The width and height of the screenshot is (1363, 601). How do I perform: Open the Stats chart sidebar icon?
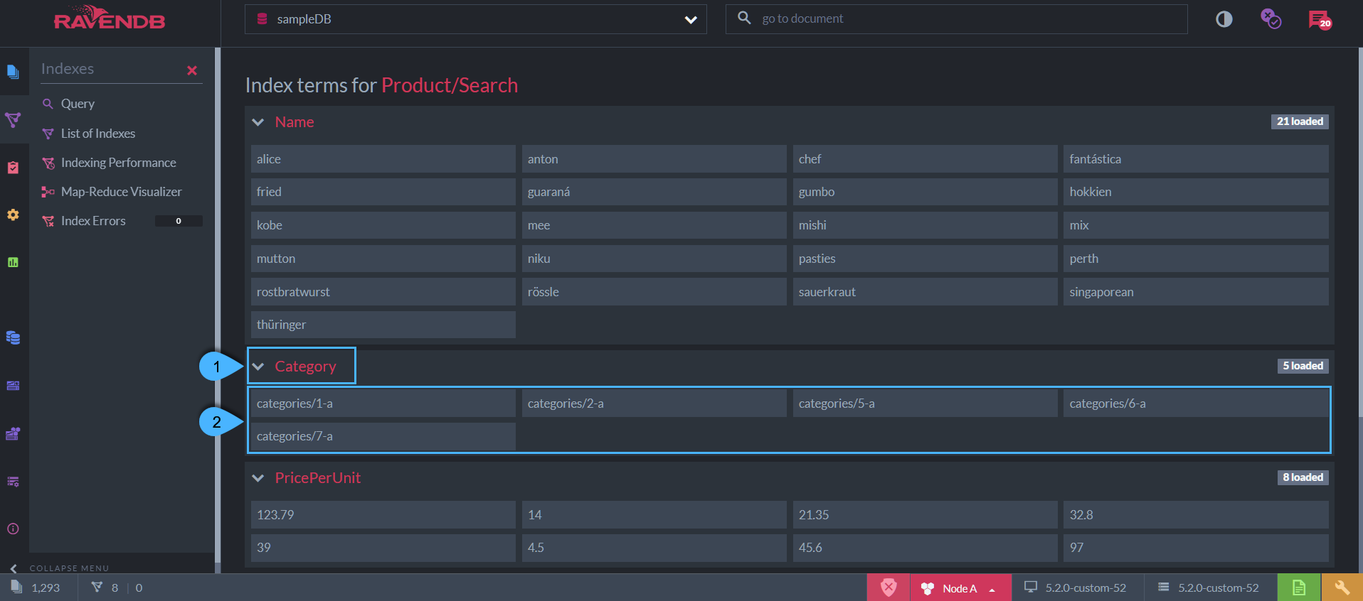13,262
